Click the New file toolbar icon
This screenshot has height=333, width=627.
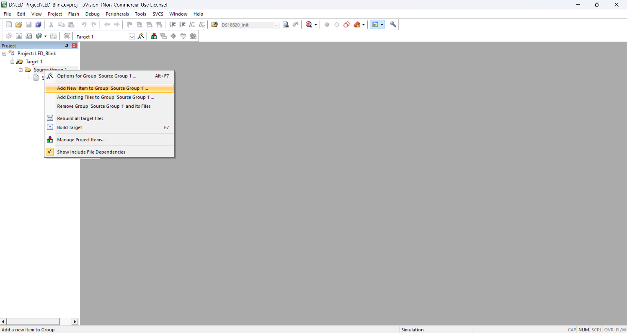pyautogui.click(x=9, y=25)
